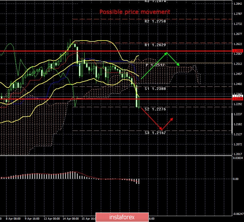The height and width of the screenshot is (222, 244).
Task: Click the 14 Apr 08:00 time label
Action: click(71, 218)
